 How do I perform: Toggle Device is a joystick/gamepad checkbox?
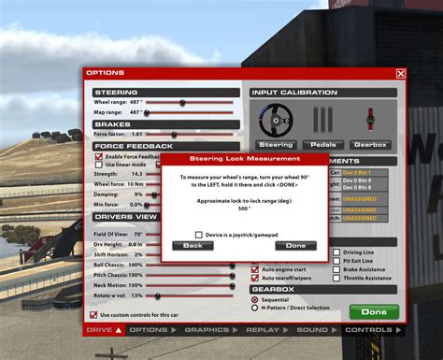199,235
